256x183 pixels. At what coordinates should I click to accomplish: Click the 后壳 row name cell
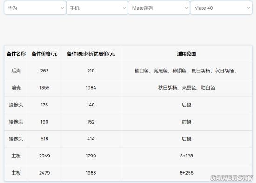(x=16, y=71)
